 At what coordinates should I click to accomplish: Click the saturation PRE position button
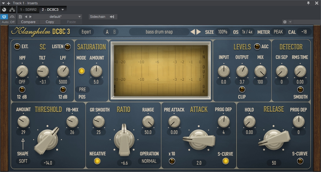click(82, 89)
